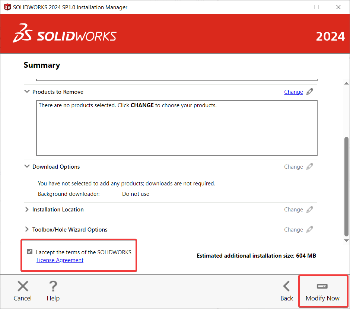The image size is (350, 309).
Task: Click the Modify Now button
Action: pyautogui.click(x=323, y=291)
